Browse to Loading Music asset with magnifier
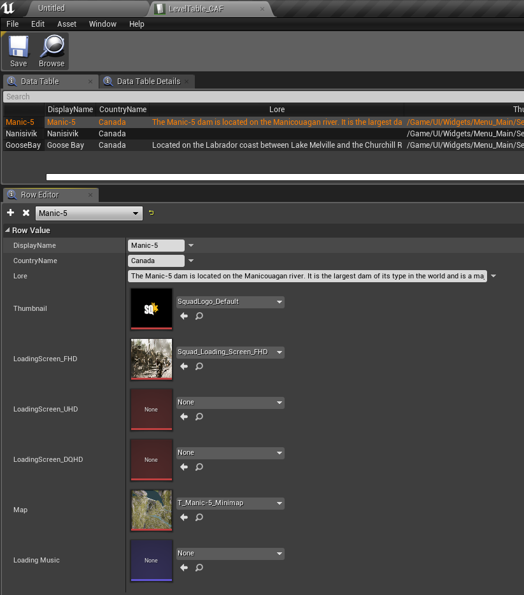The width and height of the screenshot is (524, 595). [x=199, y=568]
